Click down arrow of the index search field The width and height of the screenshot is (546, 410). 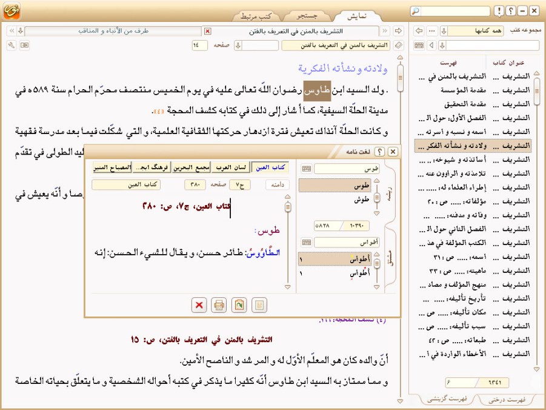pyautogui.click(x=442, y=45)
